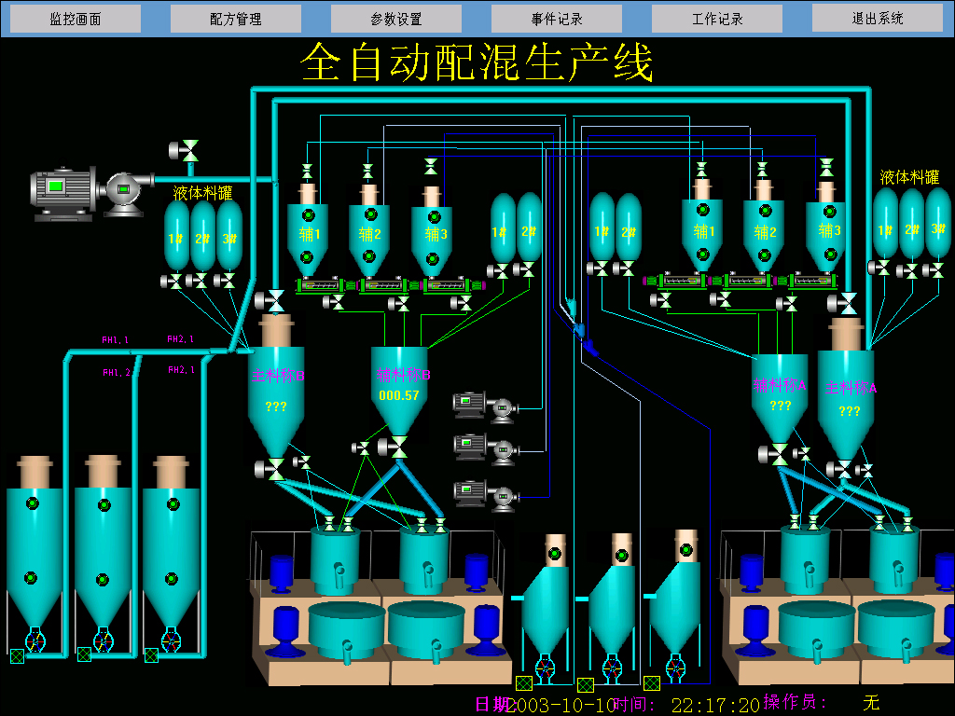View the 事件记录 event log
955x716 pixels.
557,19
